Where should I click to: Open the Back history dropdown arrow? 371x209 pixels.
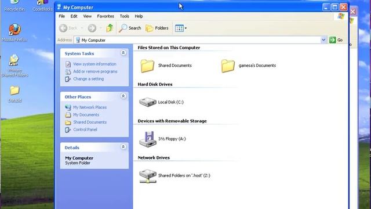point(82,28)
